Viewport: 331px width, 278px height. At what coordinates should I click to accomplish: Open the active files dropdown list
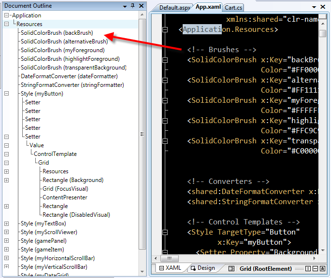[315, 7]
